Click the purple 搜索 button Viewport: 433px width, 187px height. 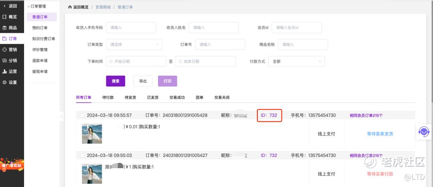pos(116,81)
